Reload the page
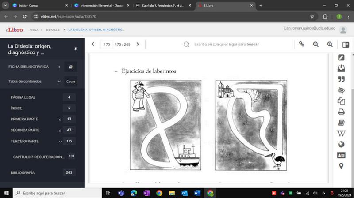This screenshot has width=354, height=198. (x=25, y=16)
